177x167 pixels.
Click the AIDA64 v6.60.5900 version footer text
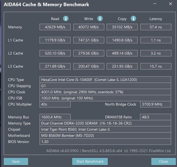(109, 151)
